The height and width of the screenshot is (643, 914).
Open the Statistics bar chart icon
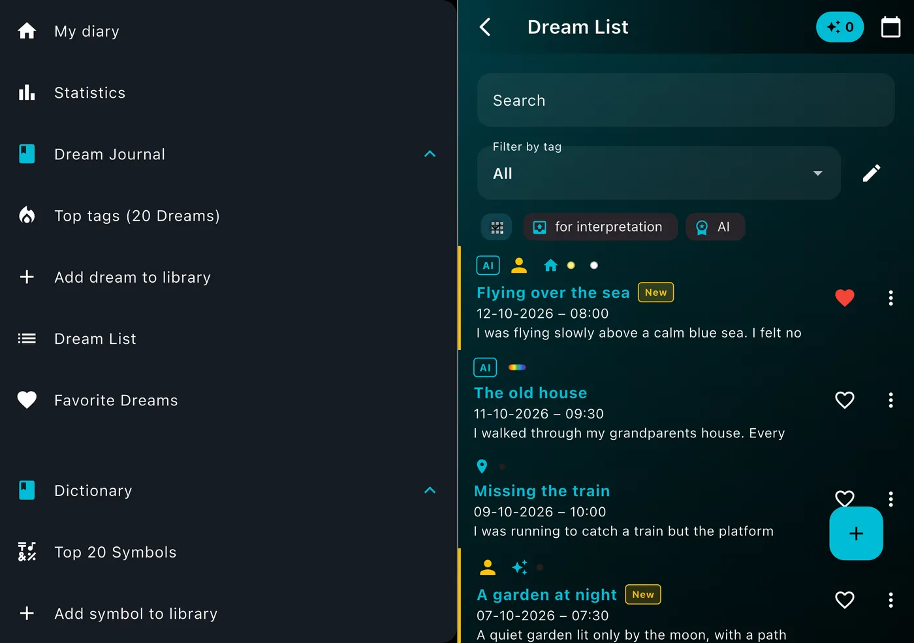(27, 93)
